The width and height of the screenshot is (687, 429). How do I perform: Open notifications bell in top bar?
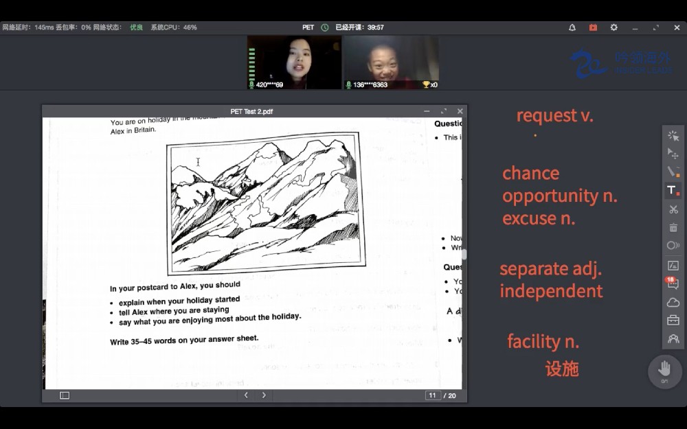point(572,27)
